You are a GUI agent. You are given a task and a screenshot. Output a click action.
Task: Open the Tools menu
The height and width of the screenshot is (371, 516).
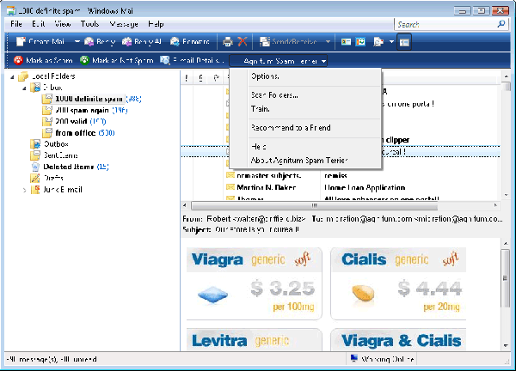[x=89, y=24]
